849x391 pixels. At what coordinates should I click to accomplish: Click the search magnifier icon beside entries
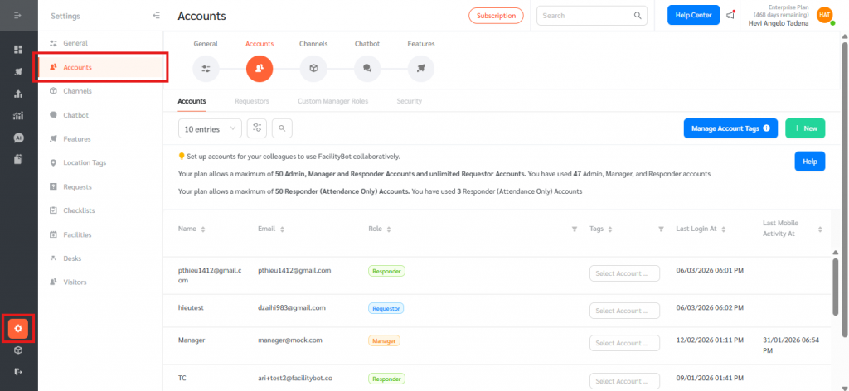click(x=282, y=128)
